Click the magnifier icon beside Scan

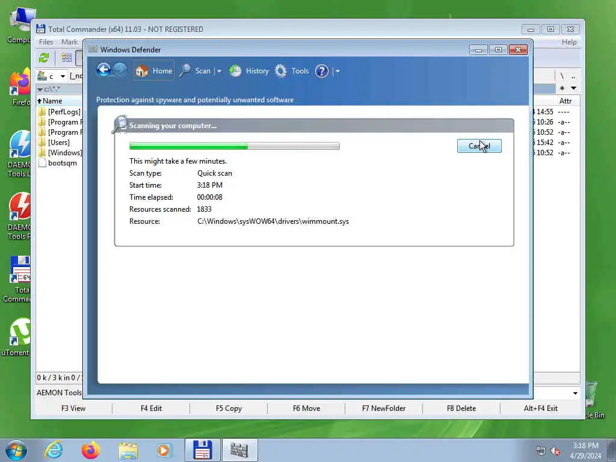(x=185, y=71)
